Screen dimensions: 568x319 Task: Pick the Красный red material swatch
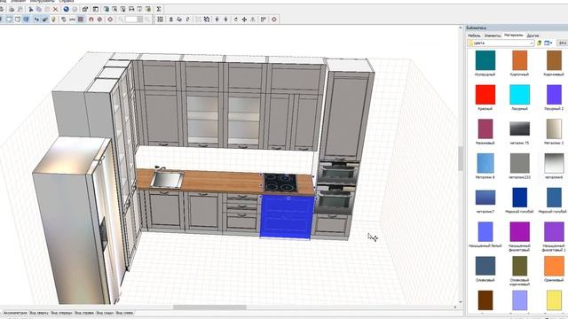[485, 95]
